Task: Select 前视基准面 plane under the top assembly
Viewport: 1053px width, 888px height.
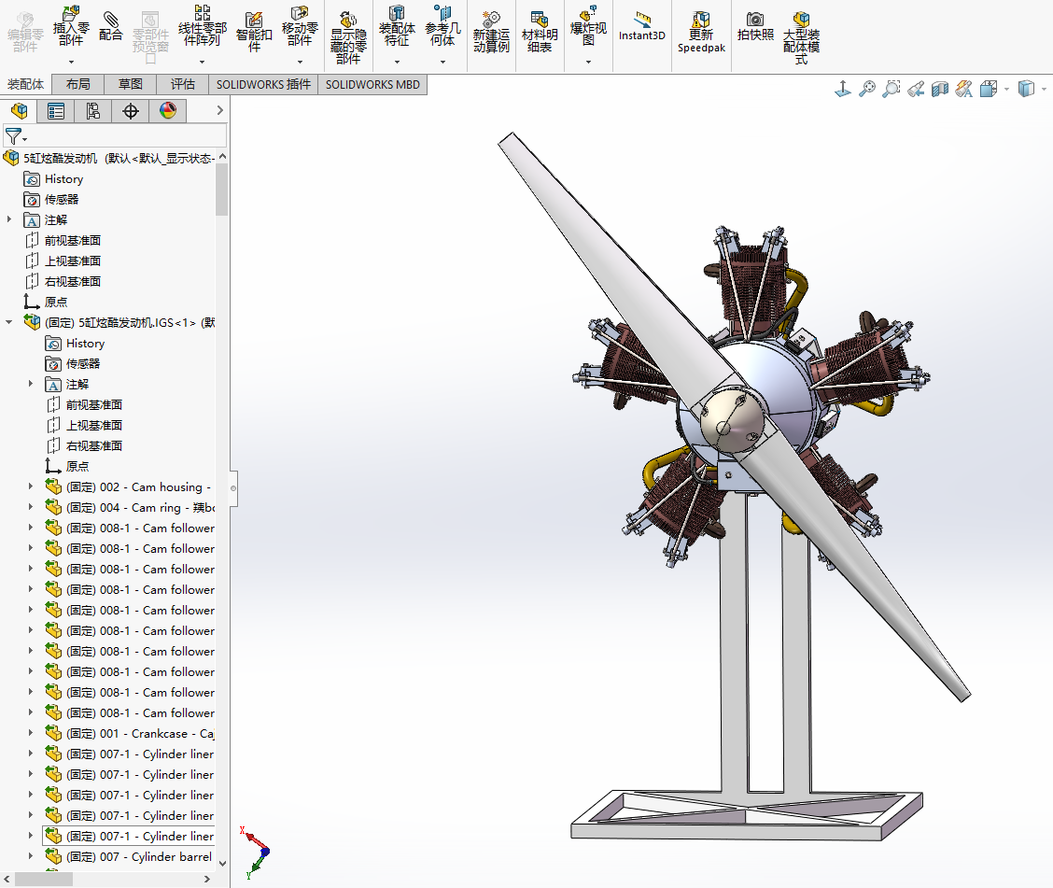Action: [72, 240]
